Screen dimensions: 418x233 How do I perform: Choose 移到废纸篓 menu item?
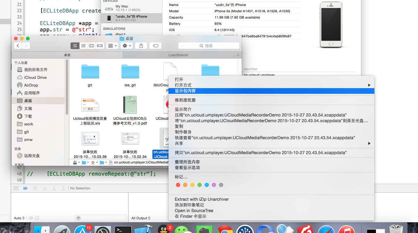[185, 100]
